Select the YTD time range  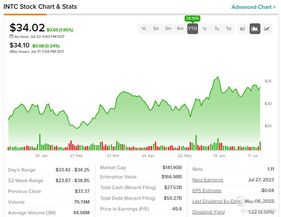pyautogui.click(x=192, y=29)
